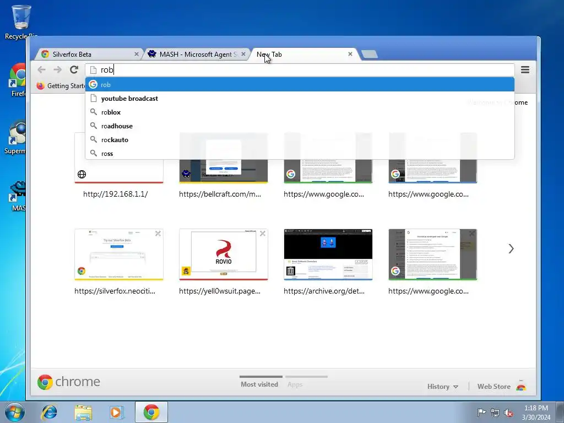Viewport: 564px width, 423px height.
Task: Choose the 'ross' search suggestion
Action: (x=300, y=154)
